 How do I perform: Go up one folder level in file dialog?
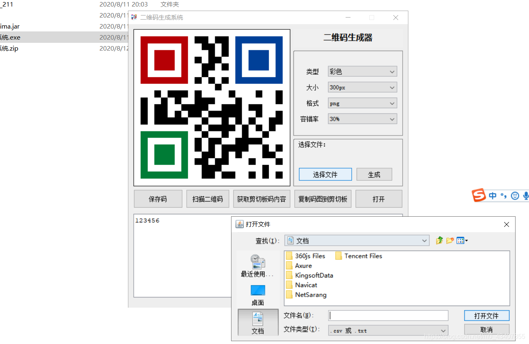click(439, 241)
